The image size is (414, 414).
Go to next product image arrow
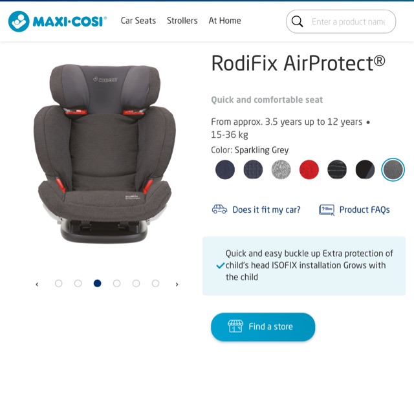(x=177, y=284)
